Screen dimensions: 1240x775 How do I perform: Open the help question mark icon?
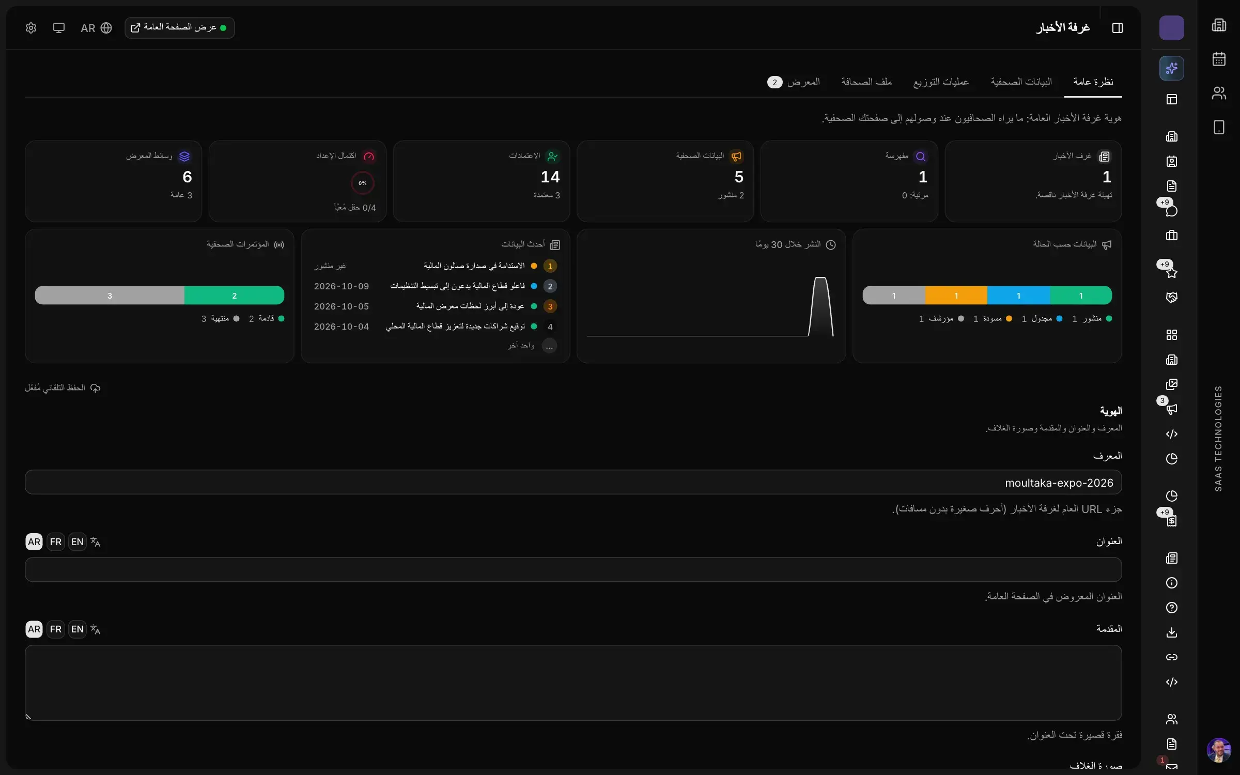(1171, 608)
